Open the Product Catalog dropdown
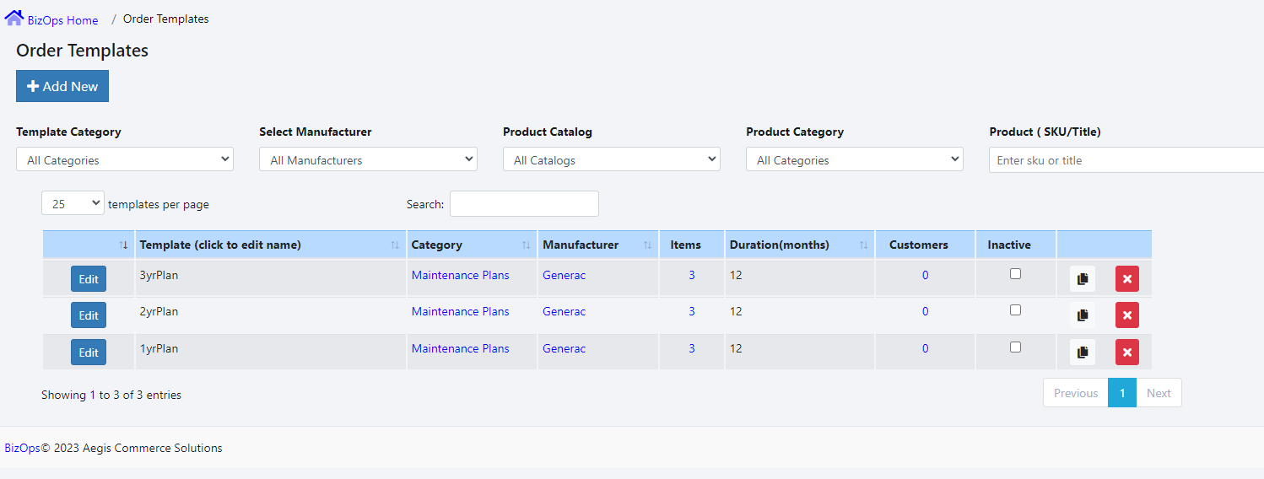 click(611, 159)
